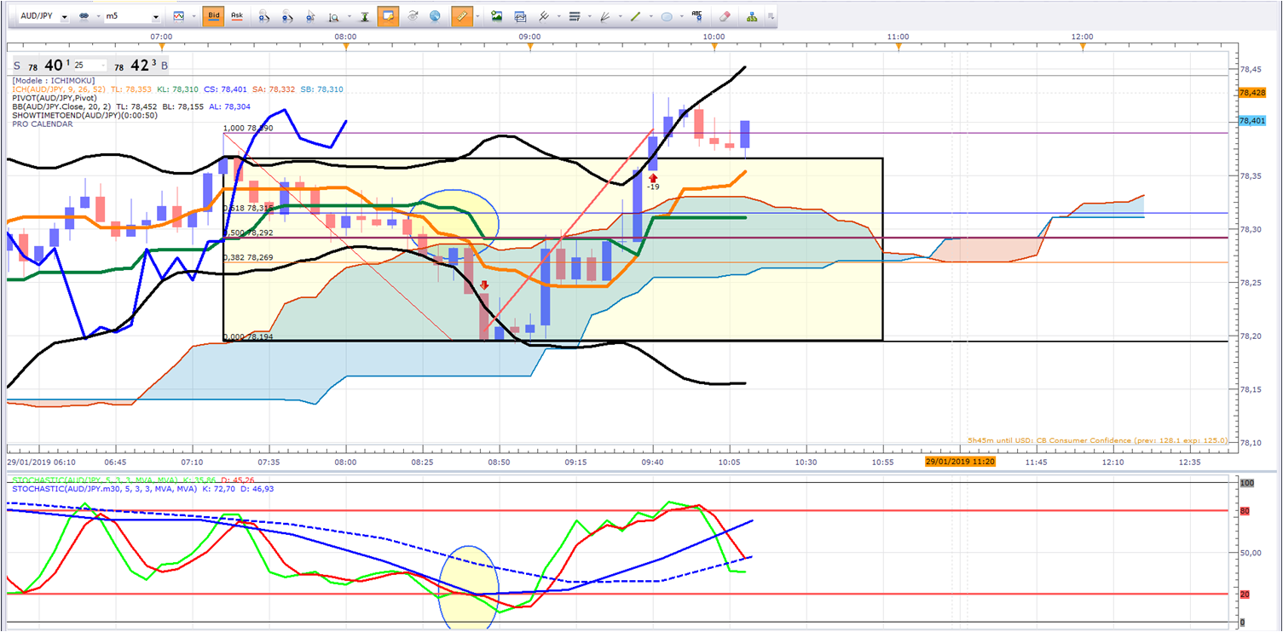Select the eraser tool

pyautogui.click(x=725, y=16)
